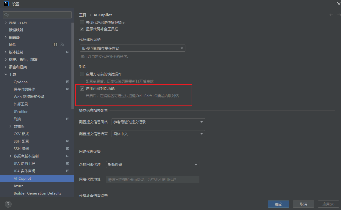341x210 pixels.
Task: Click the project-level icon beside JPA 实体声明
Action: pos(68,171)
